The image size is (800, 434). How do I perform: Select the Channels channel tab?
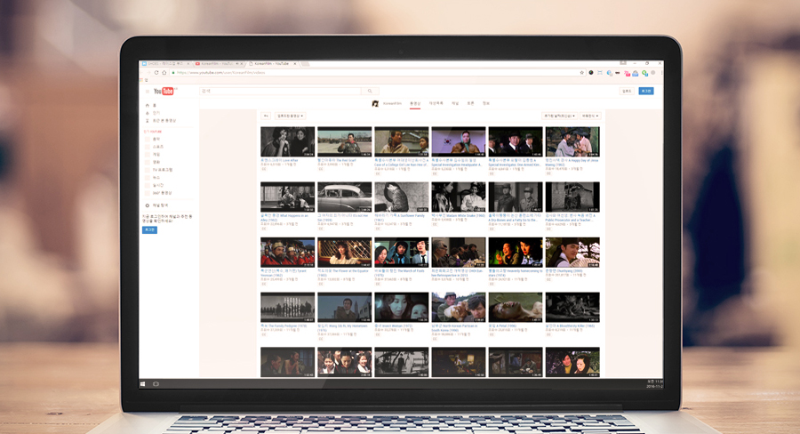pos(455,104)
